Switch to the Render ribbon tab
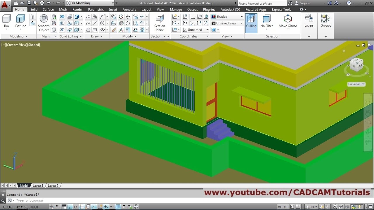Viewport: 374px width, 210px height. tap(77, 9)
